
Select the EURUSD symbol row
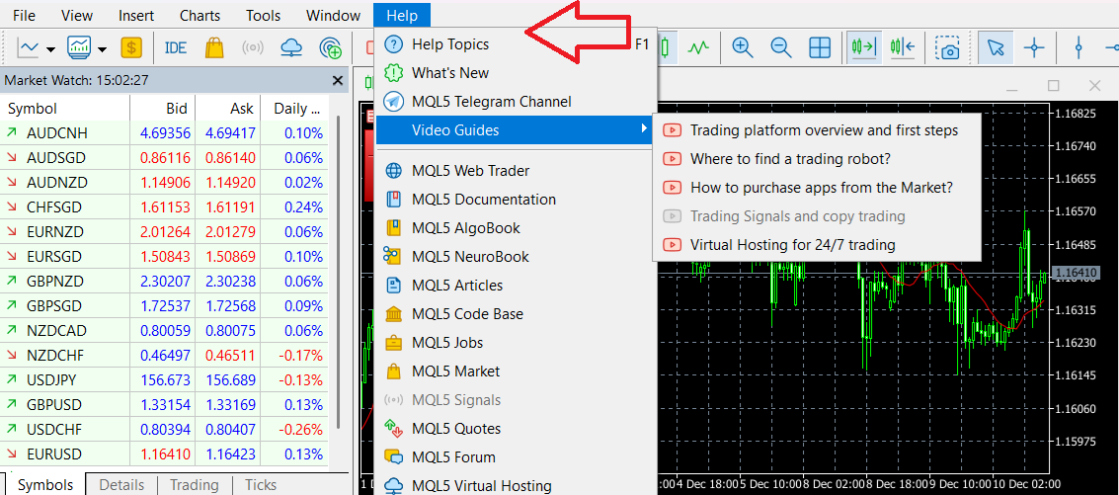coord(165,454)
